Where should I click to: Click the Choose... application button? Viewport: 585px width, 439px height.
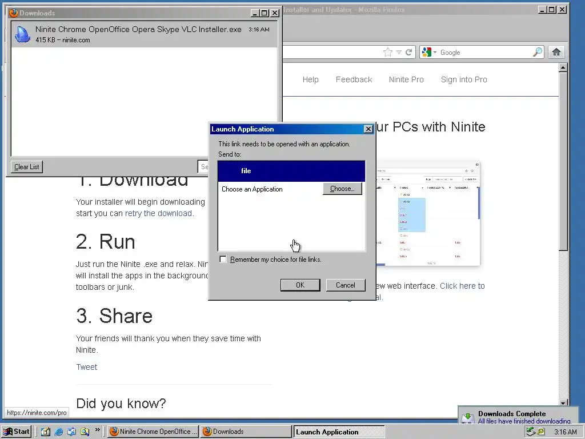click(x=342, y=189)
